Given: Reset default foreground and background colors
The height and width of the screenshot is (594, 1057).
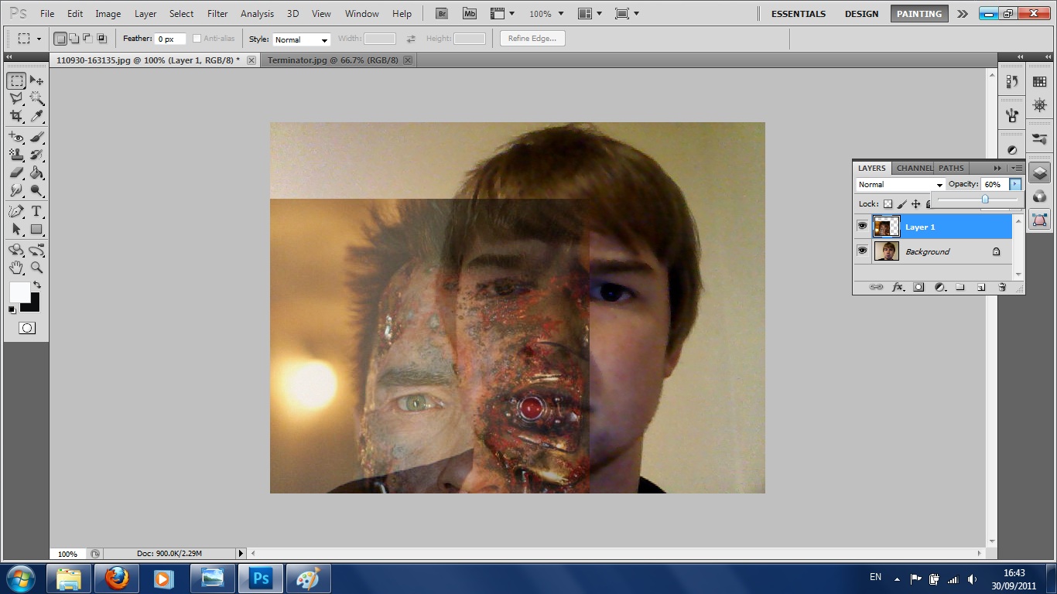Looking at the screenshot, I should (12, 309).
